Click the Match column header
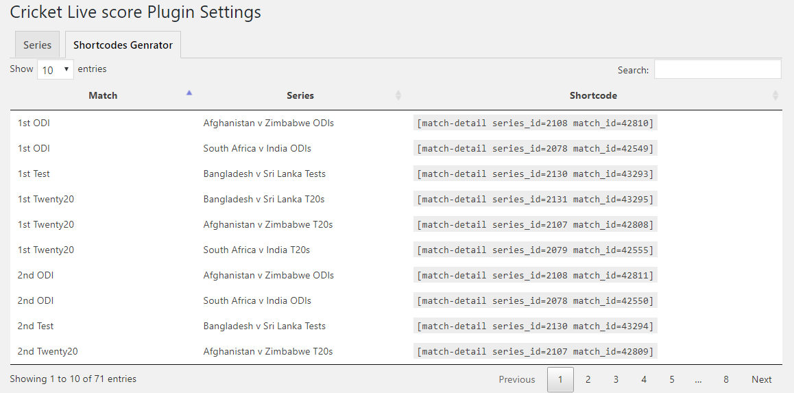794x393 pixels. [103, 95]
